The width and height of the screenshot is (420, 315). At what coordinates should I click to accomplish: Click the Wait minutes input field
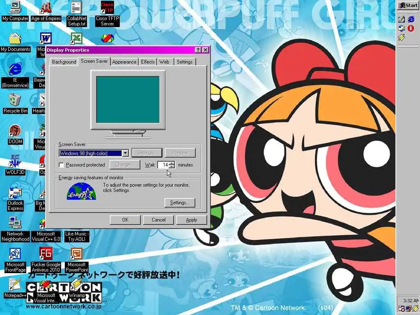tap(163, 165)
